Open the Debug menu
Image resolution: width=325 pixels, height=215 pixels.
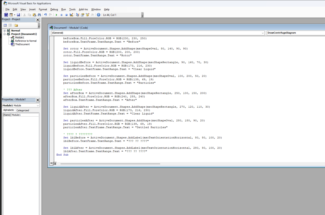tap(54, 9)
